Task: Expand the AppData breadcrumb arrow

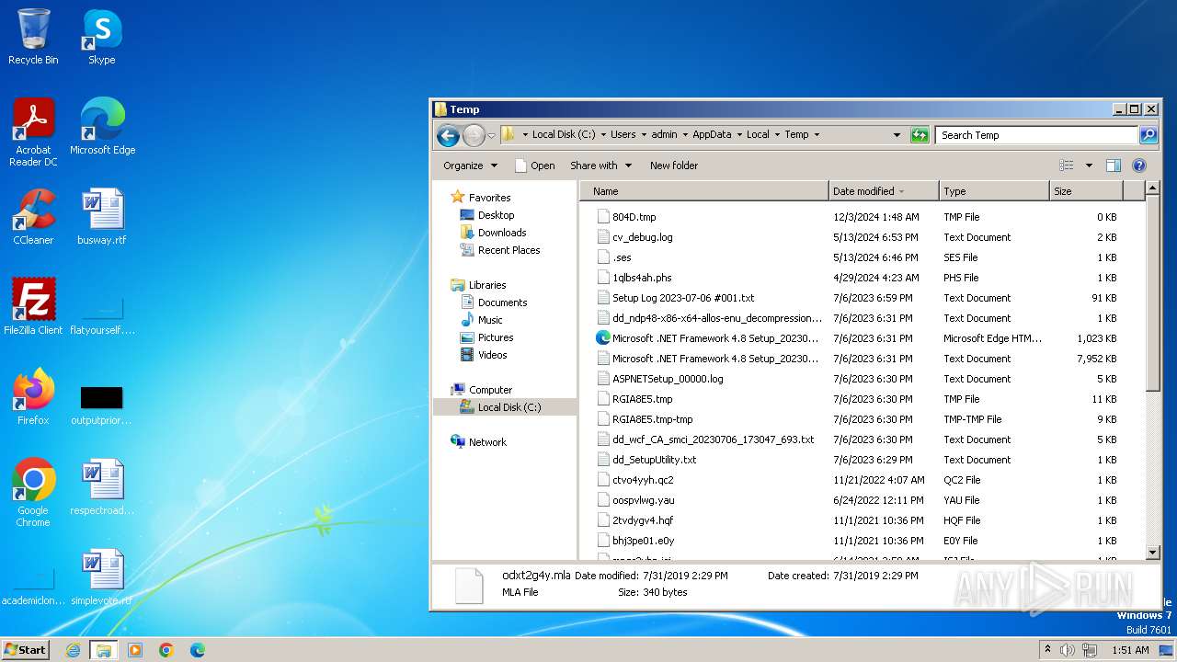Action: (x=739, y=134)
